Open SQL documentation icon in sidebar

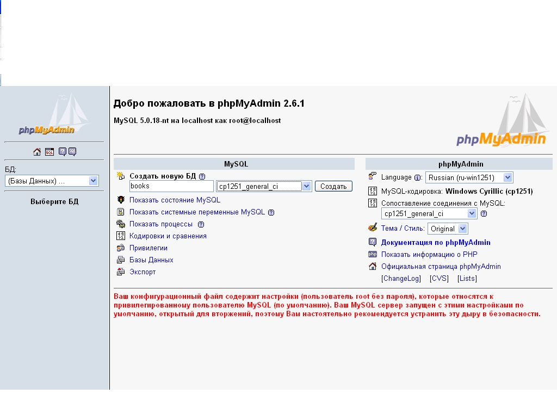(x=72, y=152)
